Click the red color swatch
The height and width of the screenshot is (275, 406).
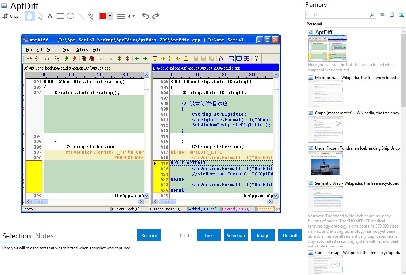103,16
